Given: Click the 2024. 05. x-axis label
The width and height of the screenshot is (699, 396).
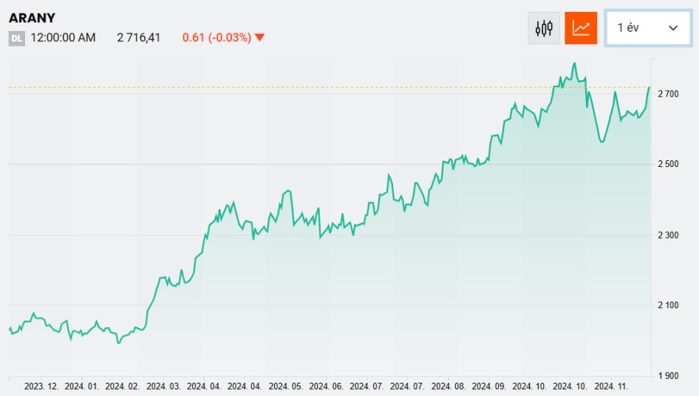Looking at the screenshot, I should click(285, 386).
